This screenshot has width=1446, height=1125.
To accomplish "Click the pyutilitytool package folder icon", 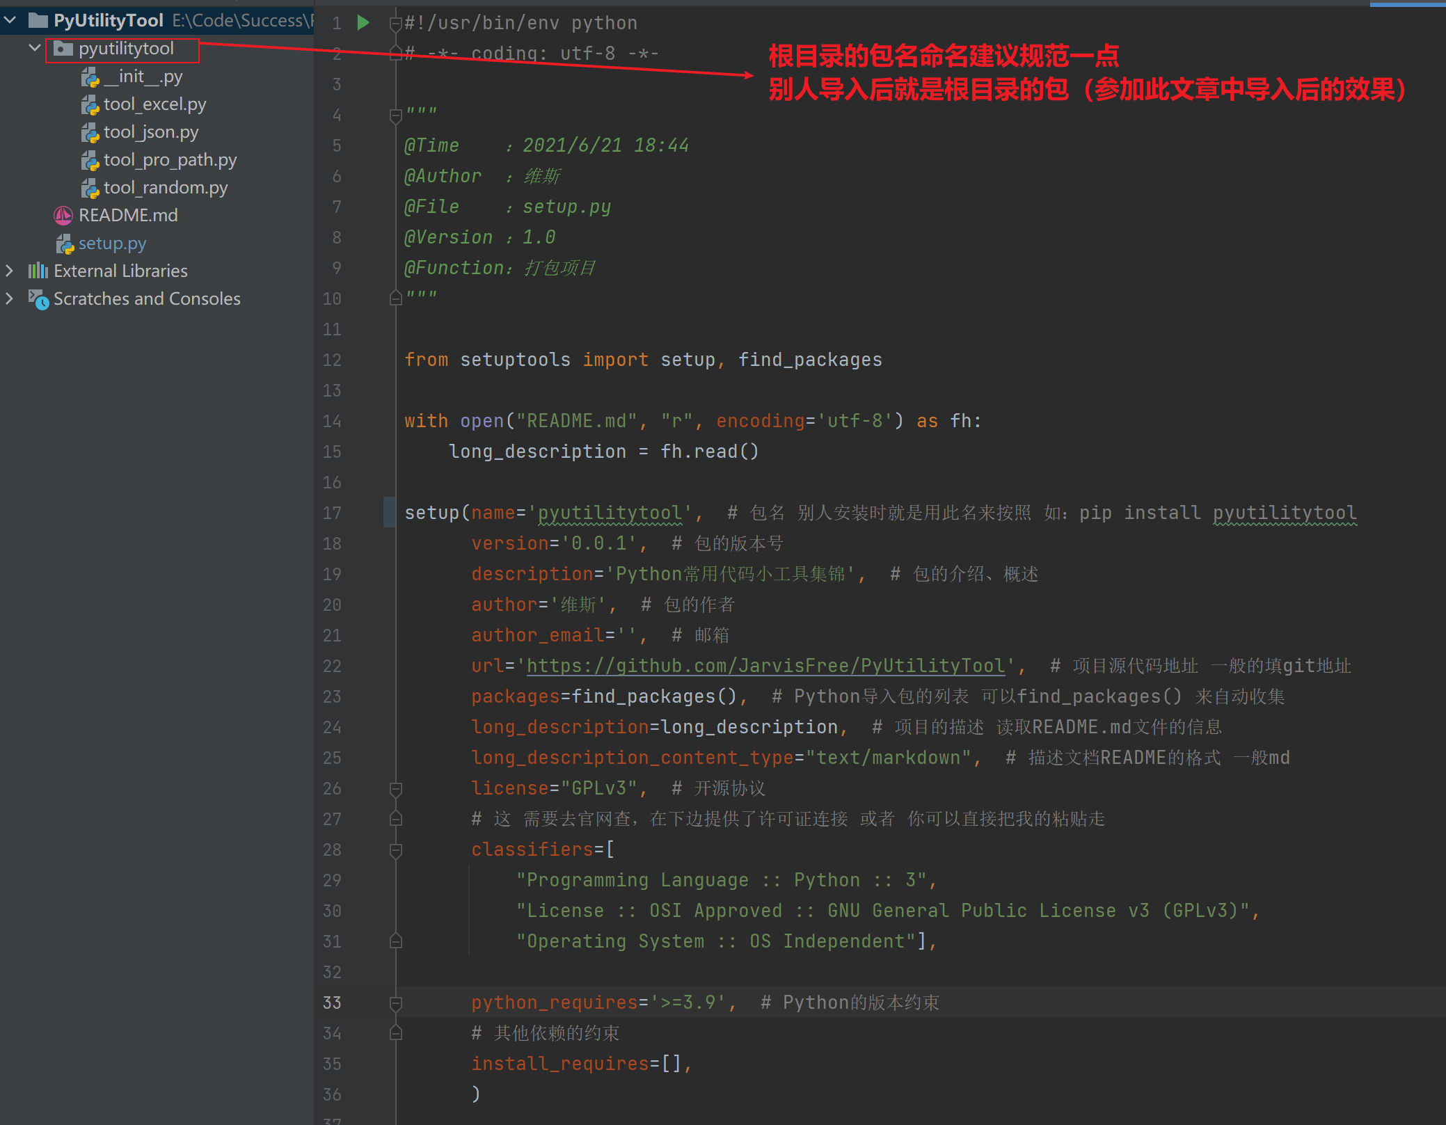I will pos(64,49).
